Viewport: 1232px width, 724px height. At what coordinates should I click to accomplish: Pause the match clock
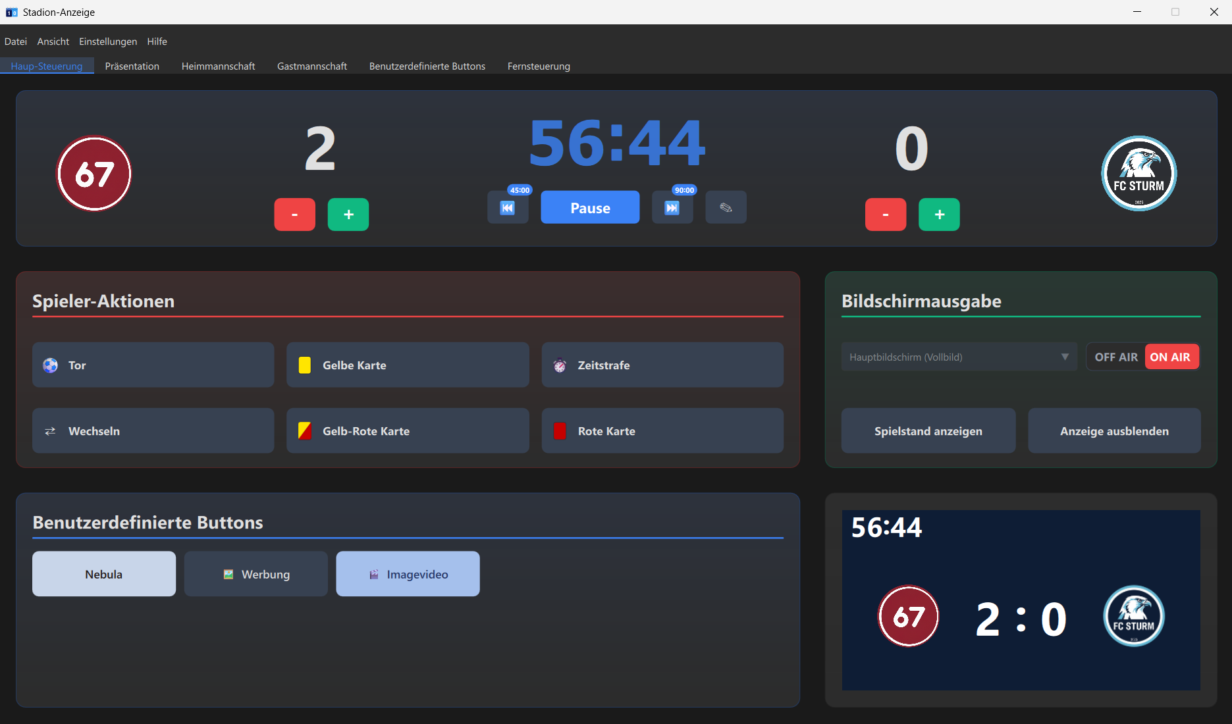pyautogui.click(x=590, y=208)
